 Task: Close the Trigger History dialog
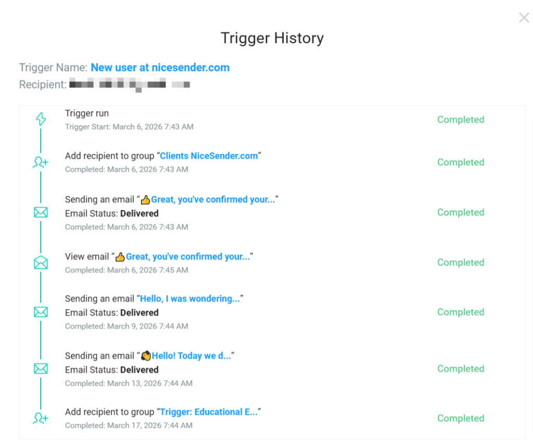(524, 17)
